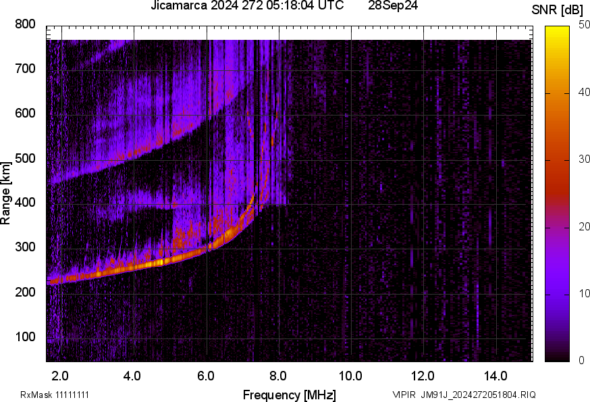Click the 800 tick on range axis
This screenshot has width=590, height=402.
tap(25, 24)
